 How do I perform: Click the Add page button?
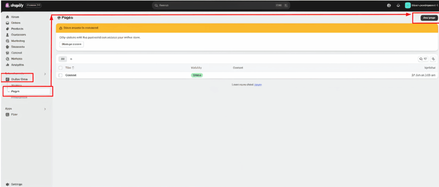pyautogui.click(x=428, y=18)
